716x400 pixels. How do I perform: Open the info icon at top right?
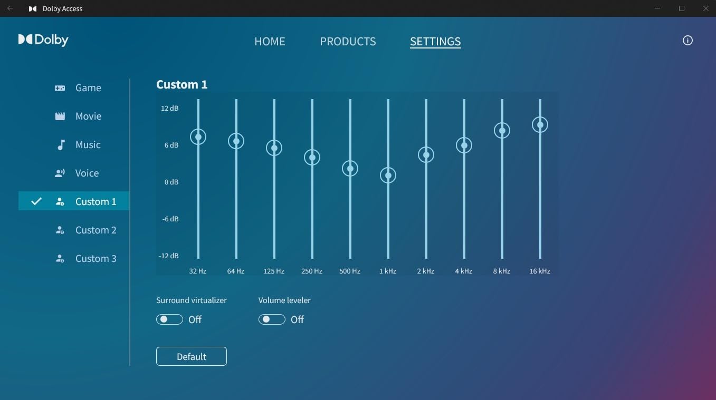tap(688, 41)
